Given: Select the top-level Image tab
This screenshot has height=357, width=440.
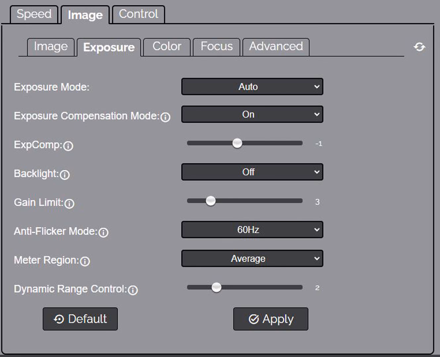Looking at the screenshot, I should 85,15.
